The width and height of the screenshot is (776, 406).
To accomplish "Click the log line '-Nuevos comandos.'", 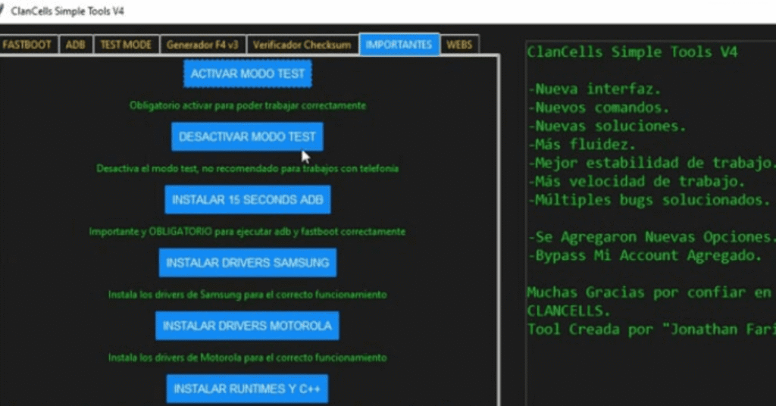I will pos(599,108).
